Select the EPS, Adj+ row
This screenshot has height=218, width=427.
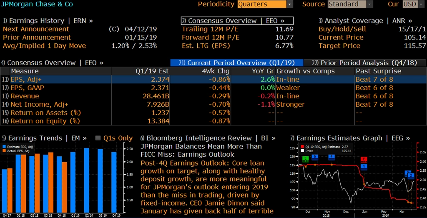pyautogui.click(x=213, y=80)
